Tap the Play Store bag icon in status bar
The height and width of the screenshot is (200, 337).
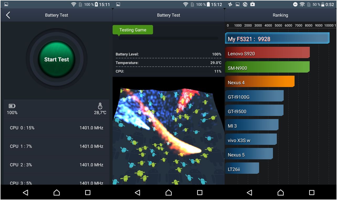point(252,4)
